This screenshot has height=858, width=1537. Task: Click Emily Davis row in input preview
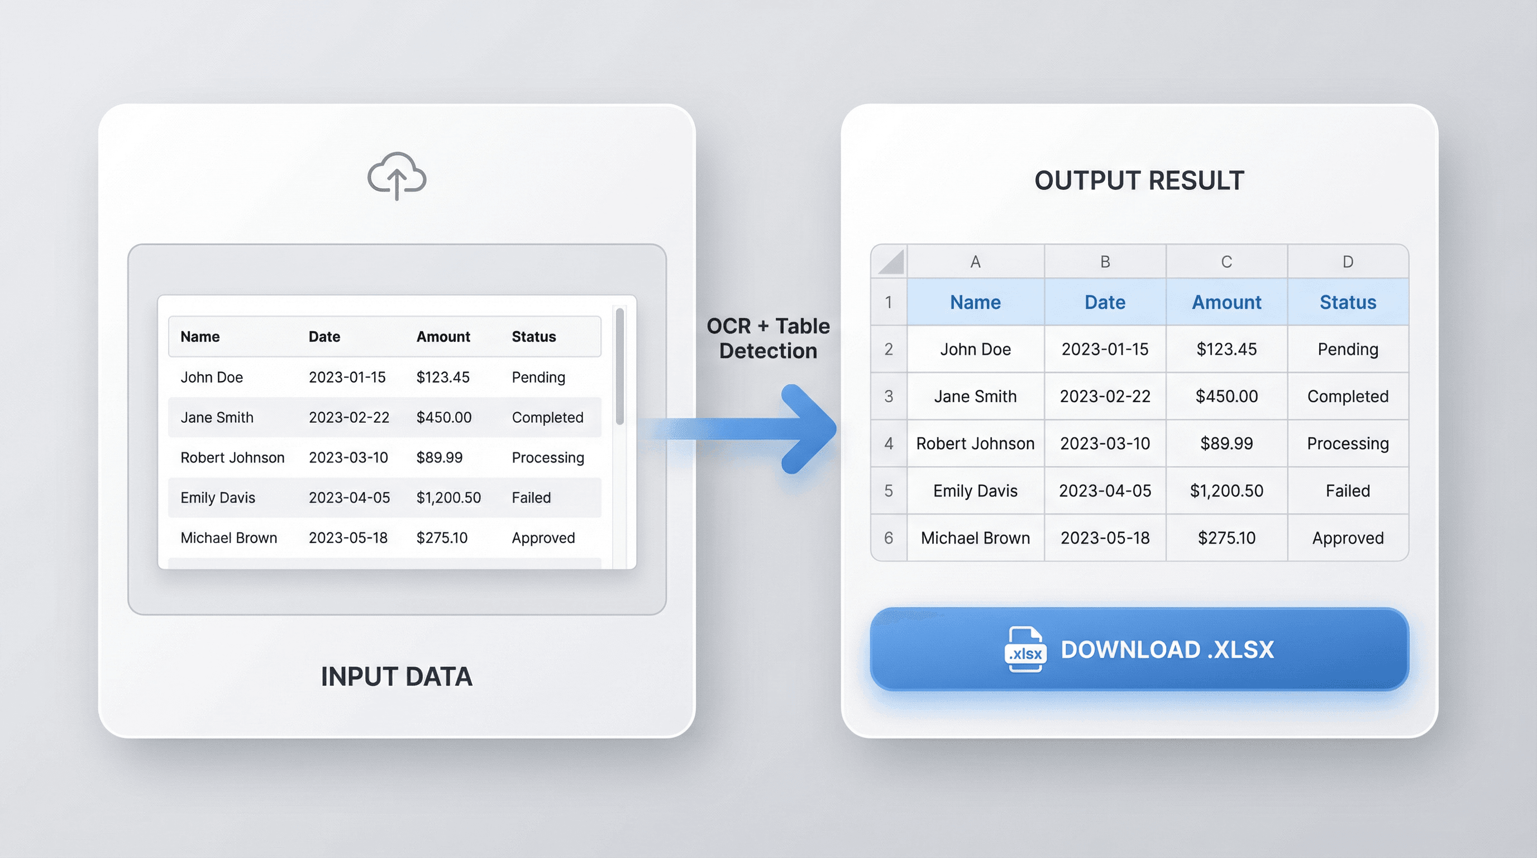click(x=218, y=498)
